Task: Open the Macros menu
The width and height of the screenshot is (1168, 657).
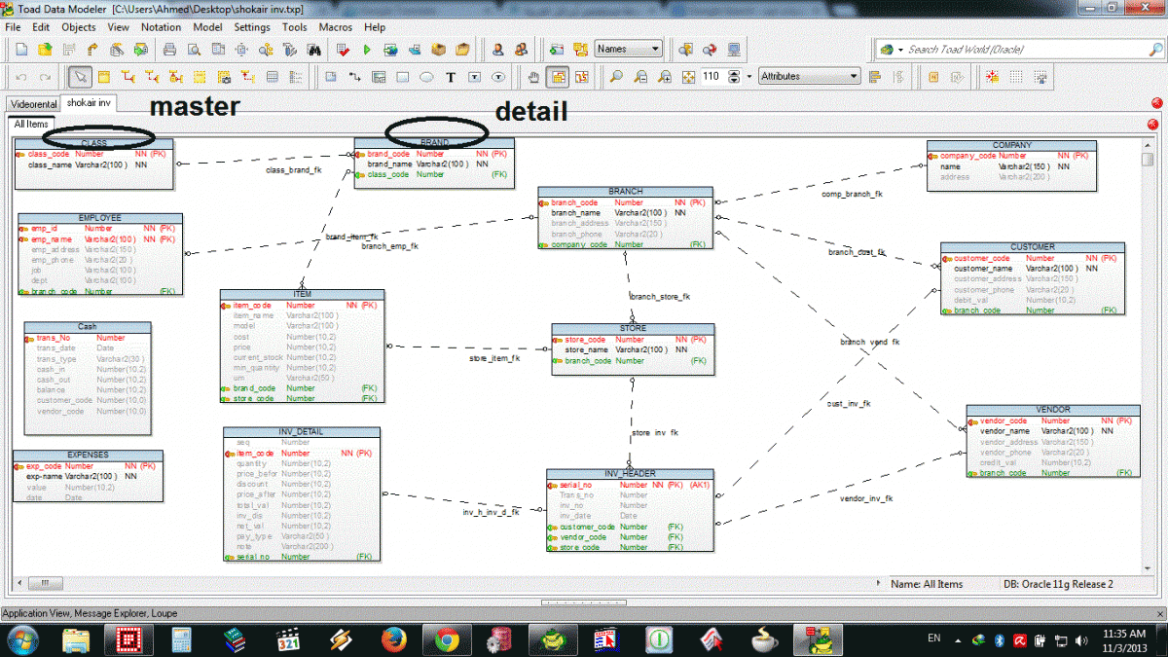Action: coord(335,27)
